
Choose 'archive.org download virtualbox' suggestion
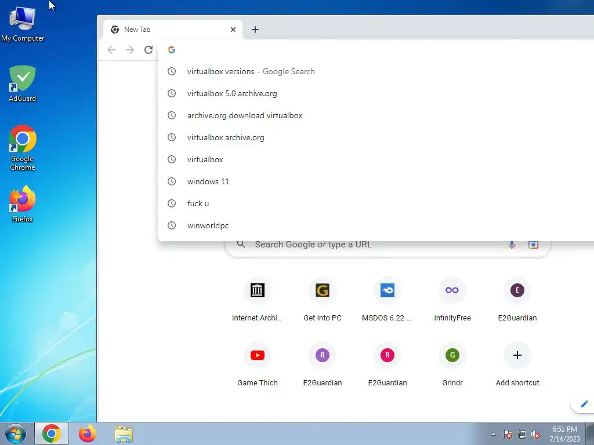click(x=376, y=115)
